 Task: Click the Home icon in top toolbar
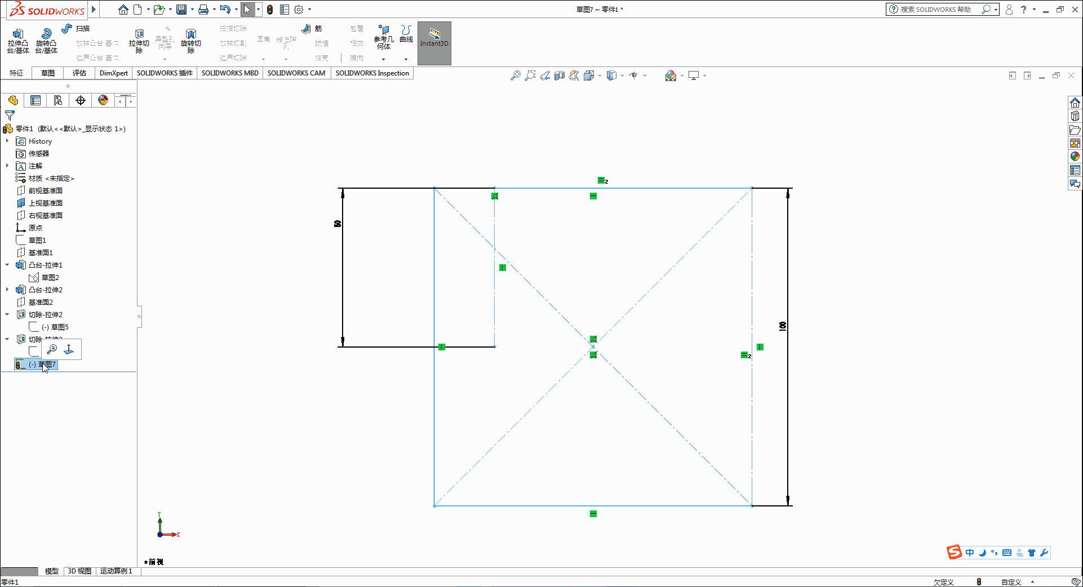point(123,10)
